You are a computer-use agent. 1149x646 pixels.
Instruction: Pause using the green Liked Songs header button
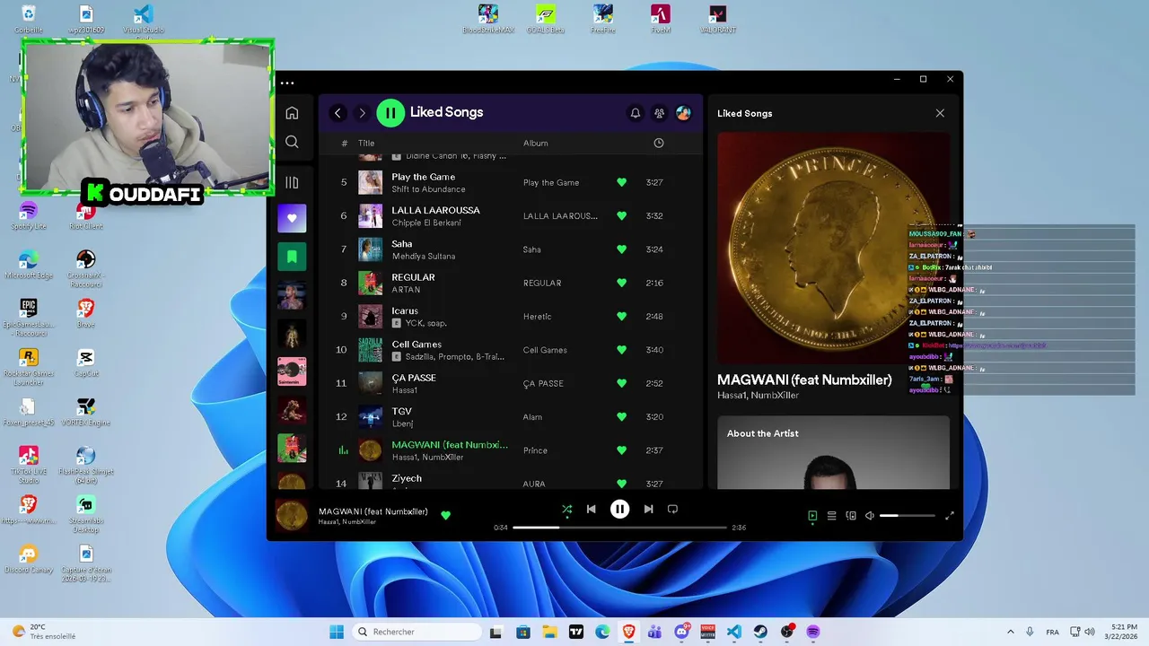tap(390, 112)
